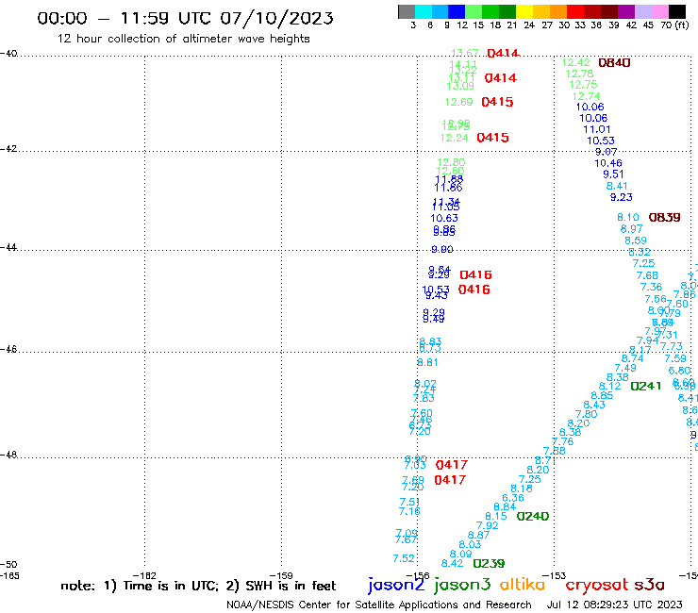Viewport: 698px width, 613px height.
Task: Select the wave height value 13.67
Action: pyautogui.click(x=465, y=53)
